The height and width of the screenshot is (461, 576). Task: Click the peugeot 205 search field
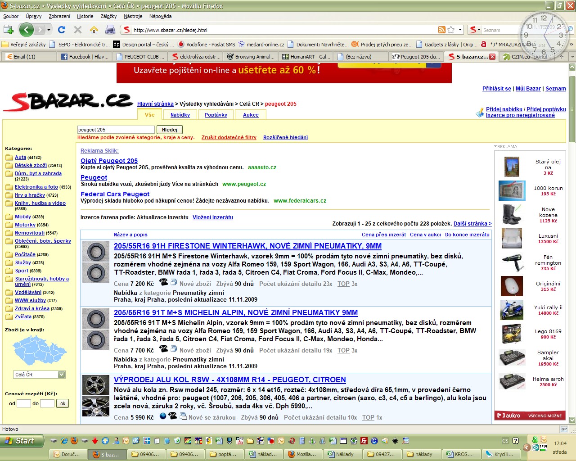[x=116, y=130]
